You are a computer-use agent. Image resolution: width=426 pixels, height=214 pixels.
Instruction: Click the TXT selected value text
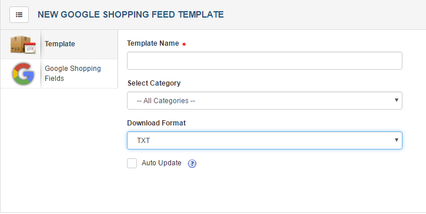pos(143,141)
